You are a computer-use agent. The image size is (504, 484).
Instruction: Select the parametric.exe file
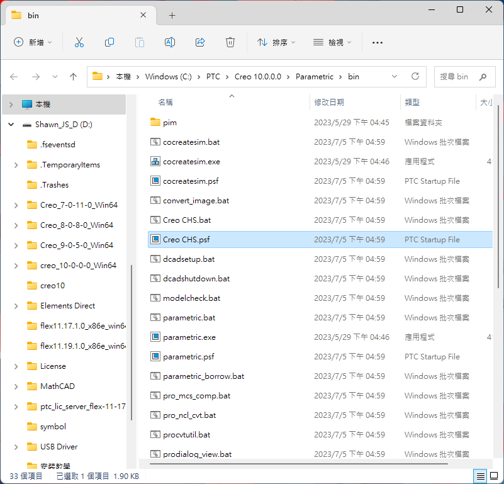pyautogui.click(x=189, y=337)
